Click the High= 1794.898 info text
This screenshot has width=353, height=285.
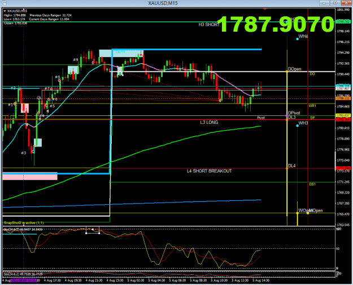[x=15, y=15]
